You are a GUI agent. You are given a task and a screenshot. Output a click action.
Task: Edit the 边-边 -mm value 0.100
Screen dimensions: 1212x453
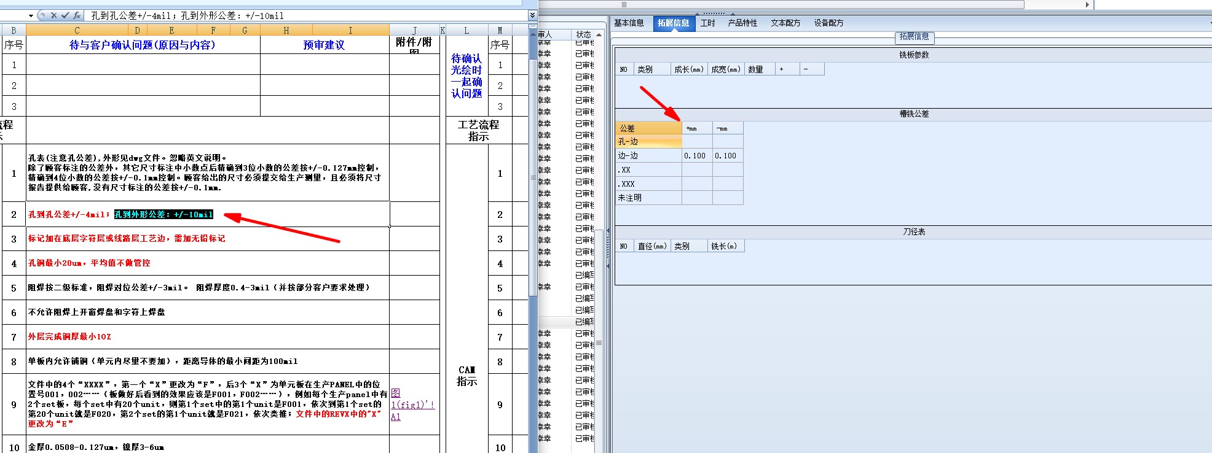click(x=728, y=156)
